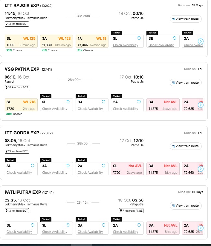Refresh Tatkal 3E availability for LTT Rajgir Exp
This screenshot has width=211, height=246.
coord(175,38)
